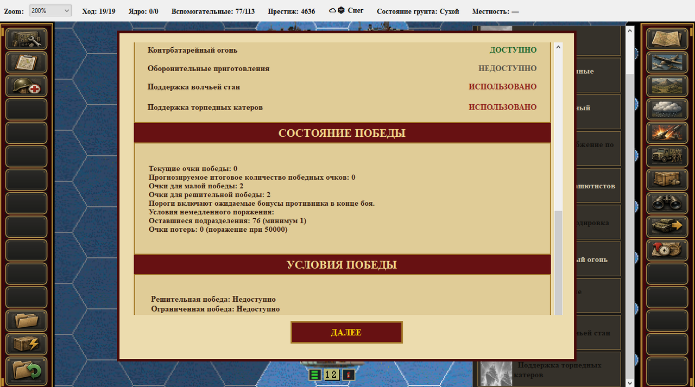This screenshot has width=695, height=387.
Task: Click ИСПОЛЬЗОВАНО status for Поддержка торпедных катеров
Action: [503, 107]
